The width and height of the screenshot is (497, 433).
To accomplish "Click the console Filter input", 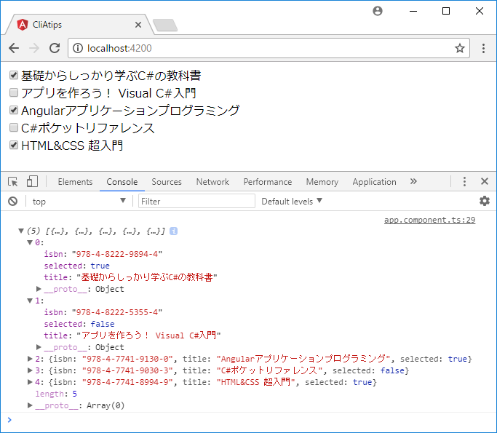I will [x=196, y=202].
